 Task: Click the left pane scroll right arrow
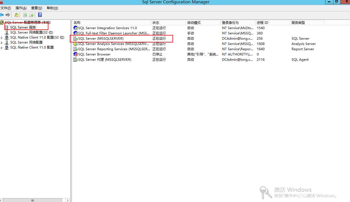(x=68, y=200)
